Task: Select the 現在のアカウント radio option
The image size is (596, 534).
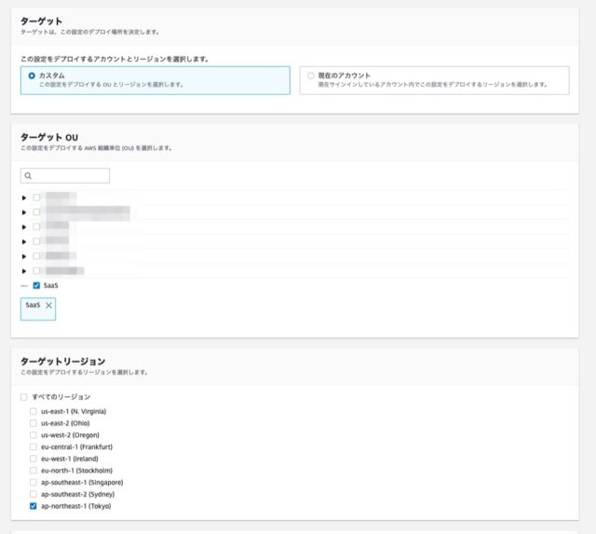Action: 311,75
